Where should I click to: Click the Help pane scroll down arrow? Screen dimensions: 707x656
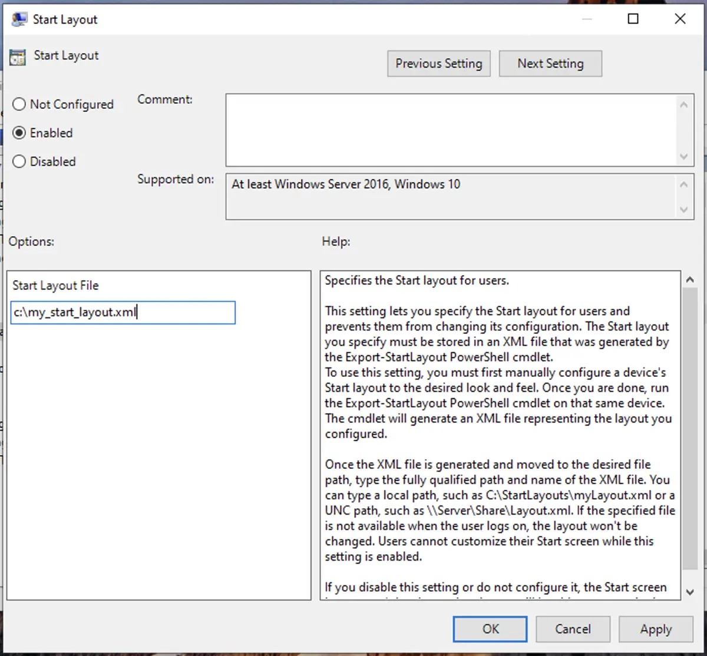(x=689, y=592)
